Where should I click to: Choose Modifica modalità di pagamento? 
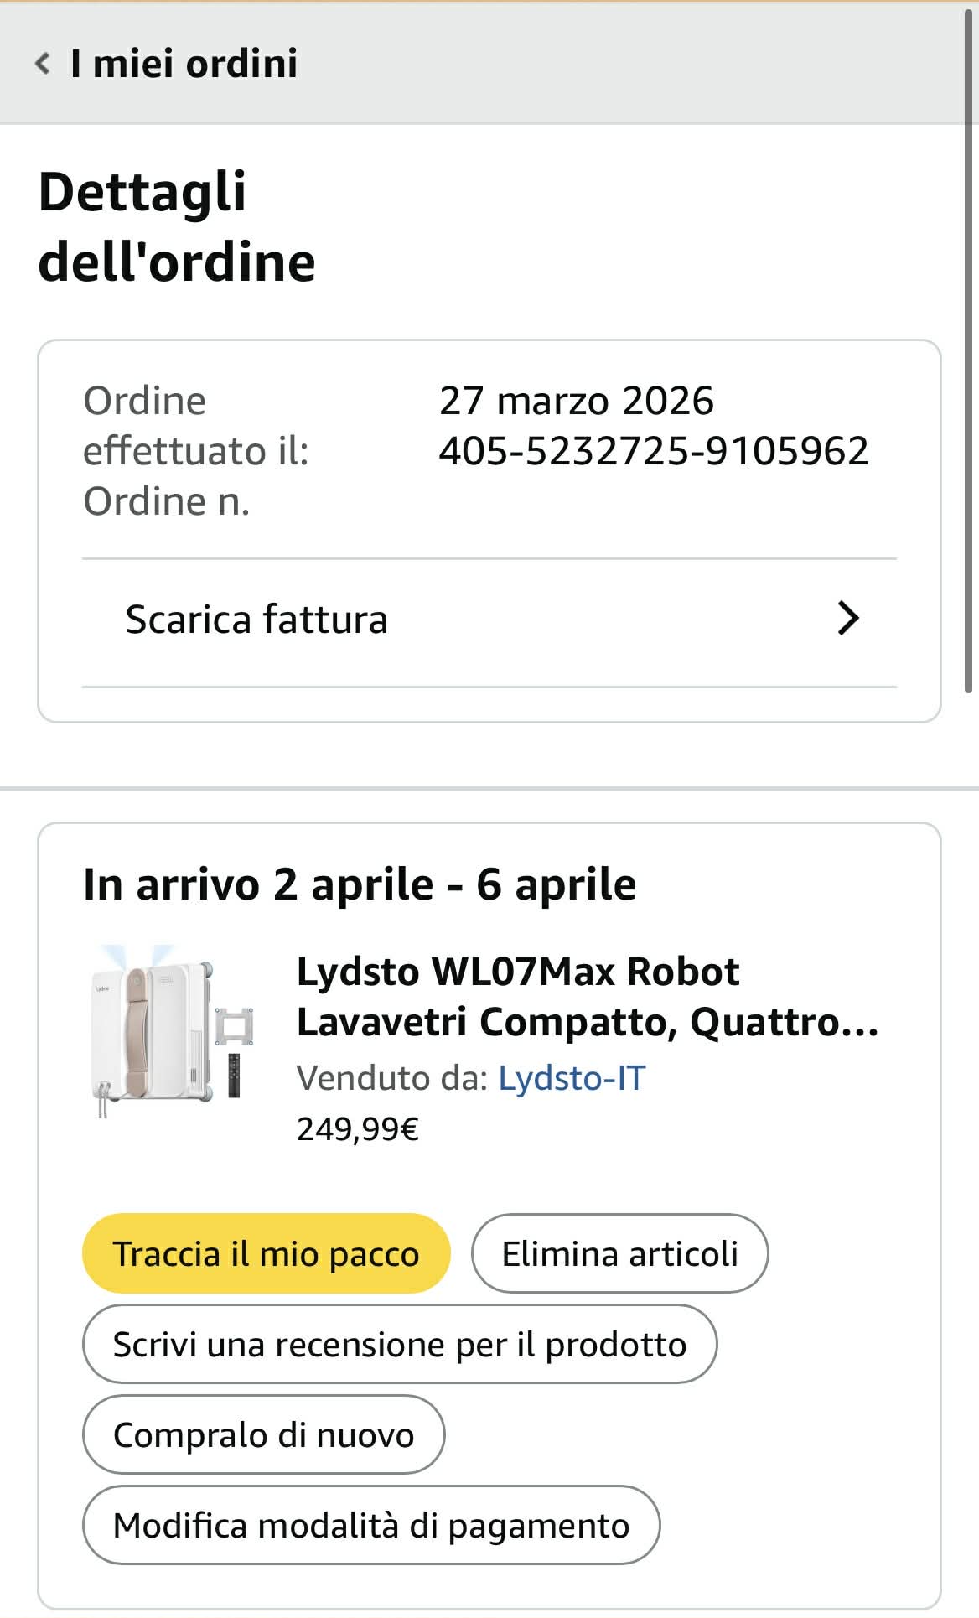[x=370, y=1526]
